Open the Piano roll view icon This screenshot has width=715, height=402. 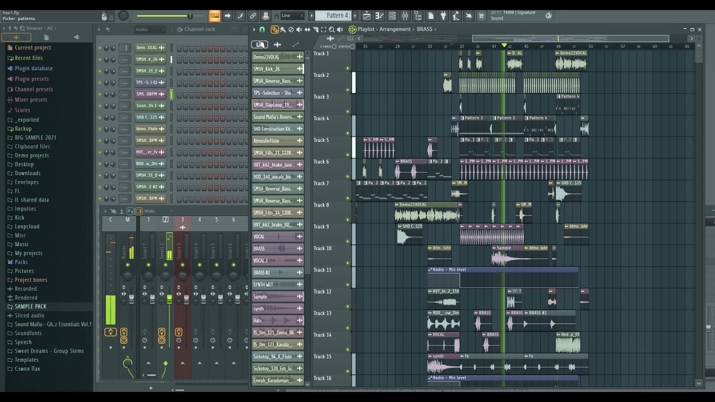point(379,16)
